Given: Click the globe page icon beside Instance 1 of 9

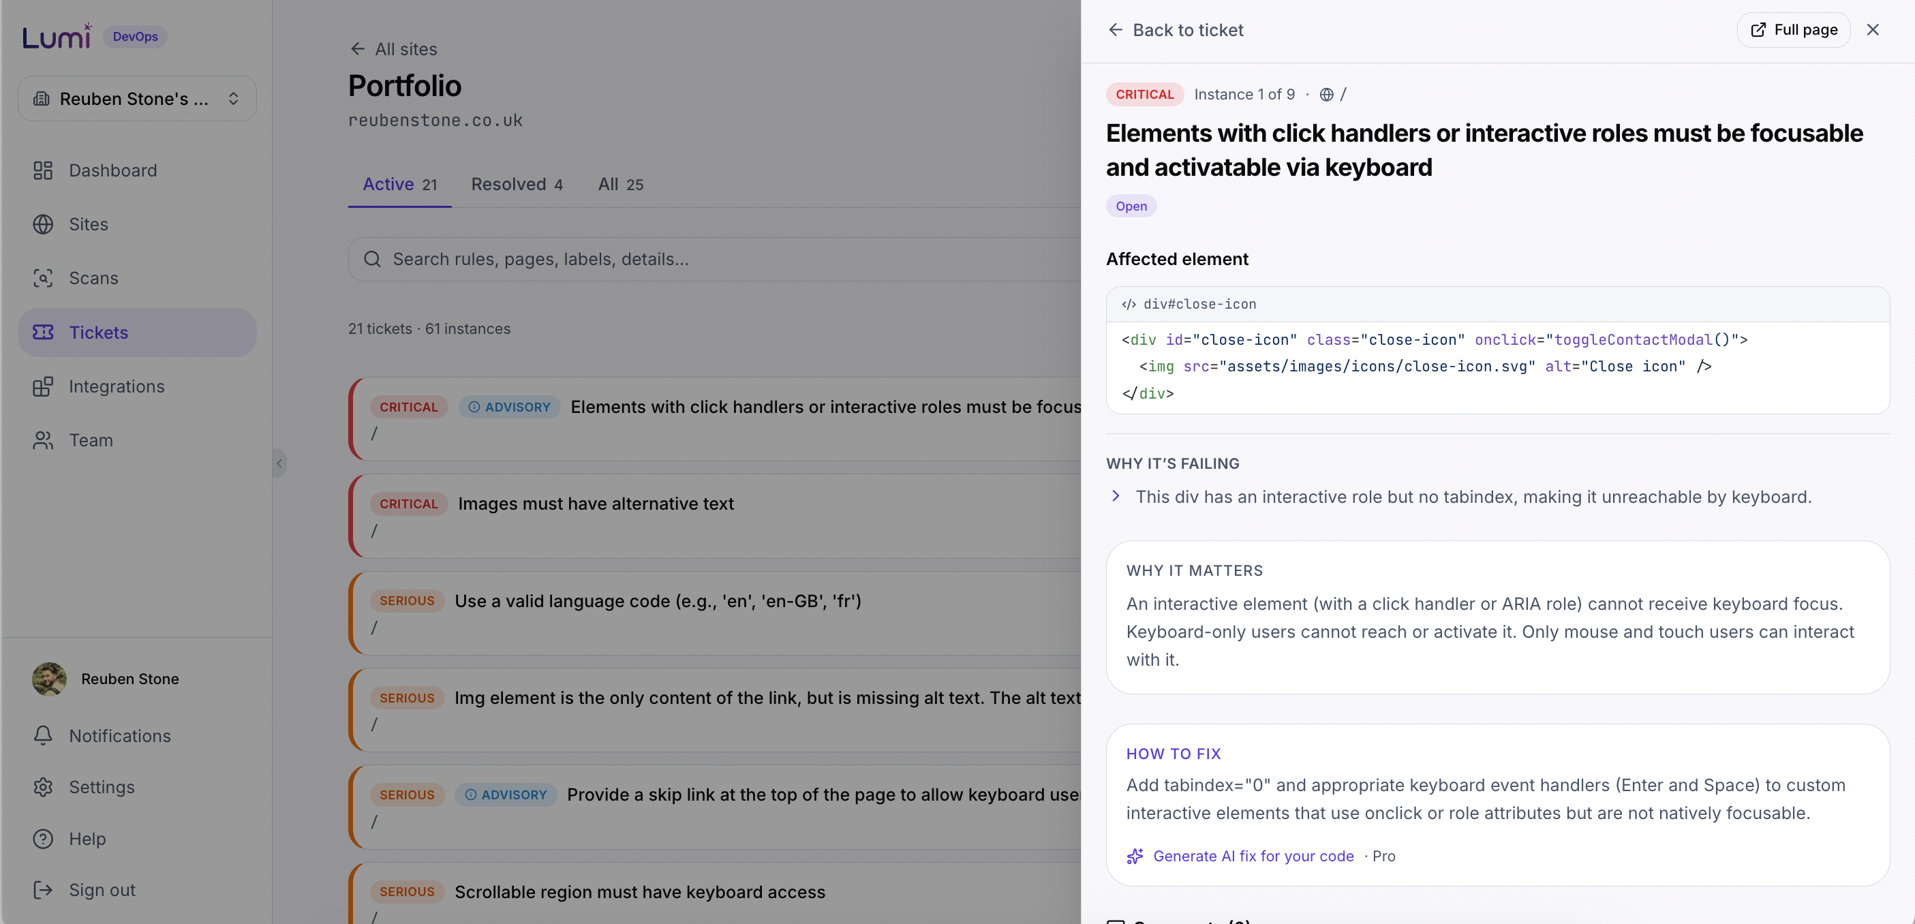Looking at the screenshot, I should point(1326,95).
